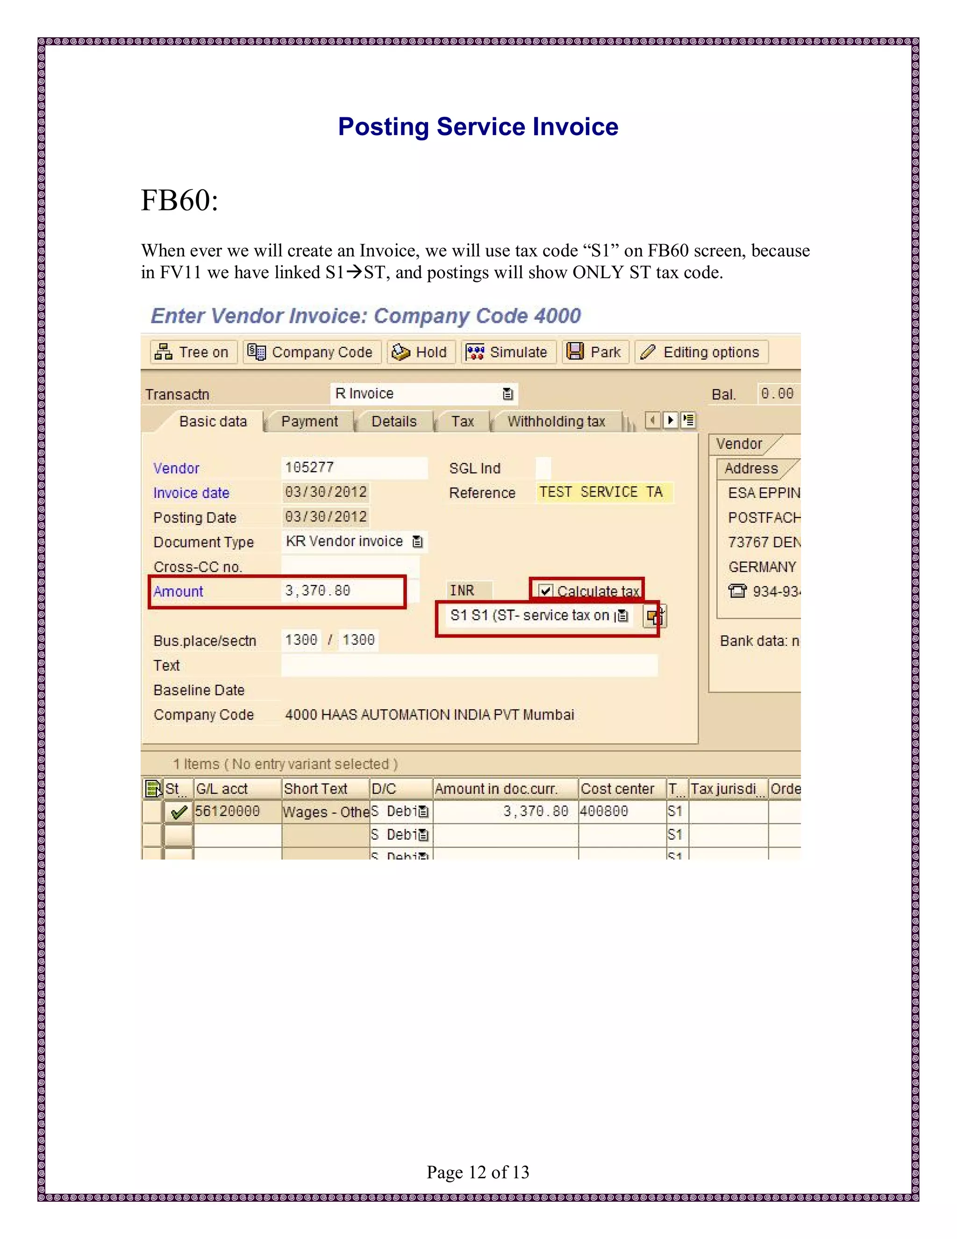957x1239 pixels.
Task: Open D/C dropdown in second item row
Action: click(423, 836)
